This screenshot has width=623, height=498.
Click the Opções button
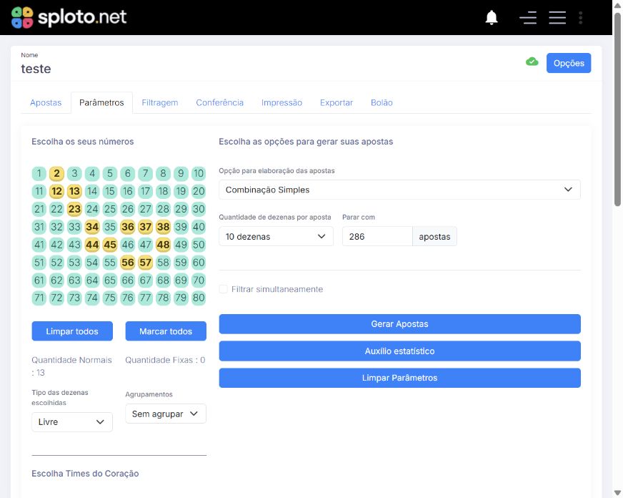point(569,63)
